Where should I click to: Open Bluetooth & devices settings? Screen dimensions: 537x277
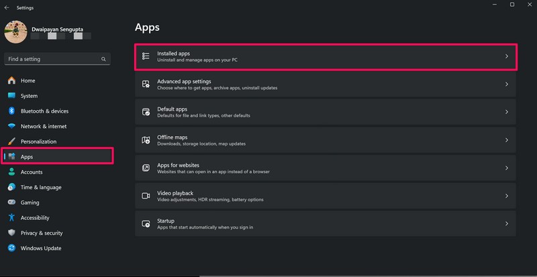(x=44, y=111)
